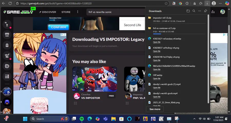Image resolution: width=231 pixels, height=123 pixels.
Task: Open downloads folder from Downloads panel
Action: [x=188, y=11]
